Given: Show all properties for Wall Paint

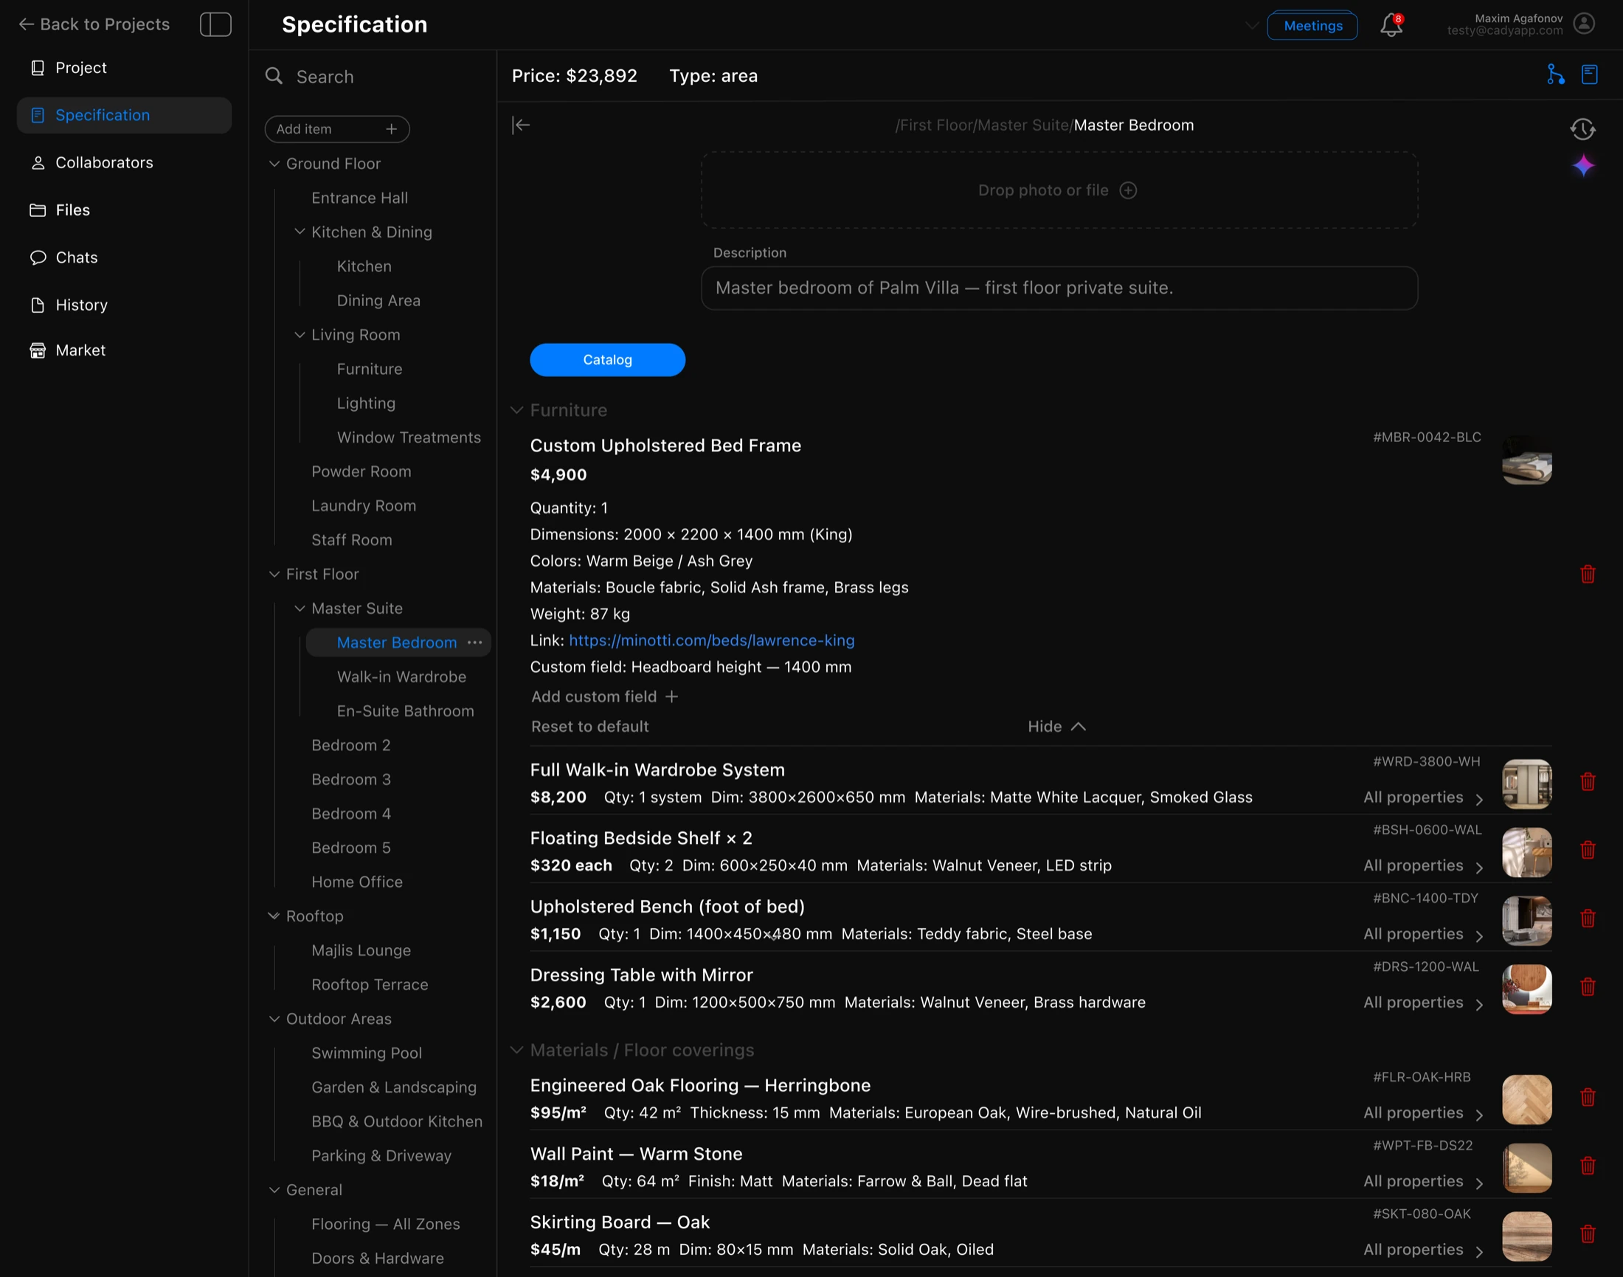Looking at the screenshot, I should coord(1423,1181).
